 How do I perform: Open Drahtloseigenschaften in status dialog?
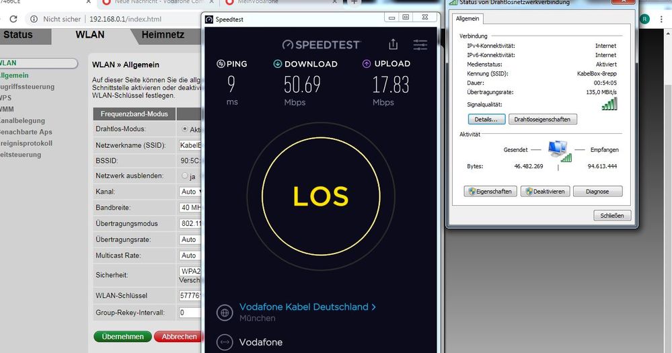click(x=543, y=119)
